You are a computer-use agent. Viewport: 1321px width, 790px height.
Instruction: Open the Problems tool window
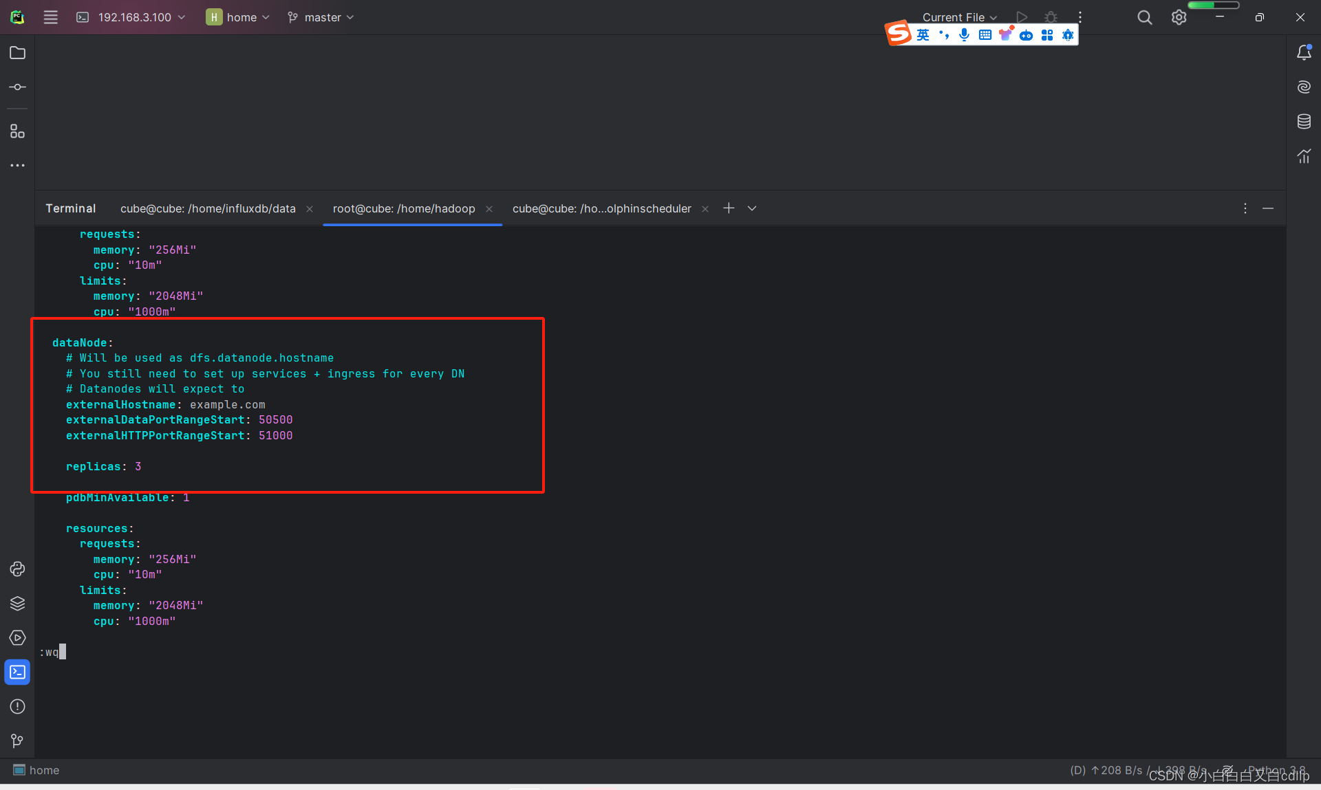pos(17,706)
